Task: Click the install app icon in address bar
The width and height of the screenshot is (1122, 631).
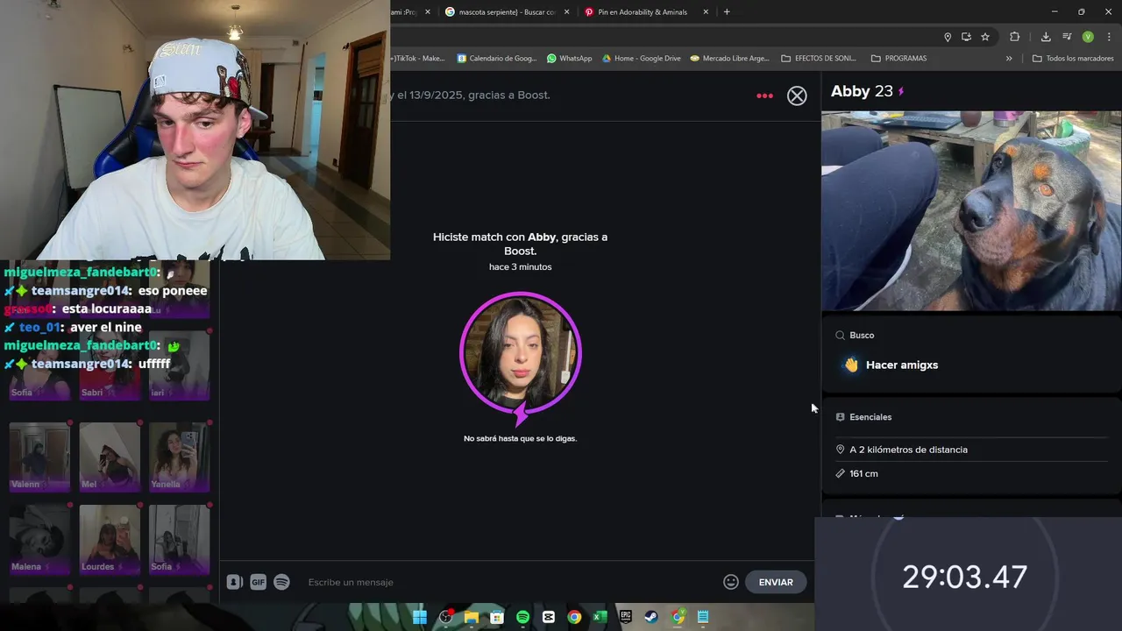Action: (966, 37)
